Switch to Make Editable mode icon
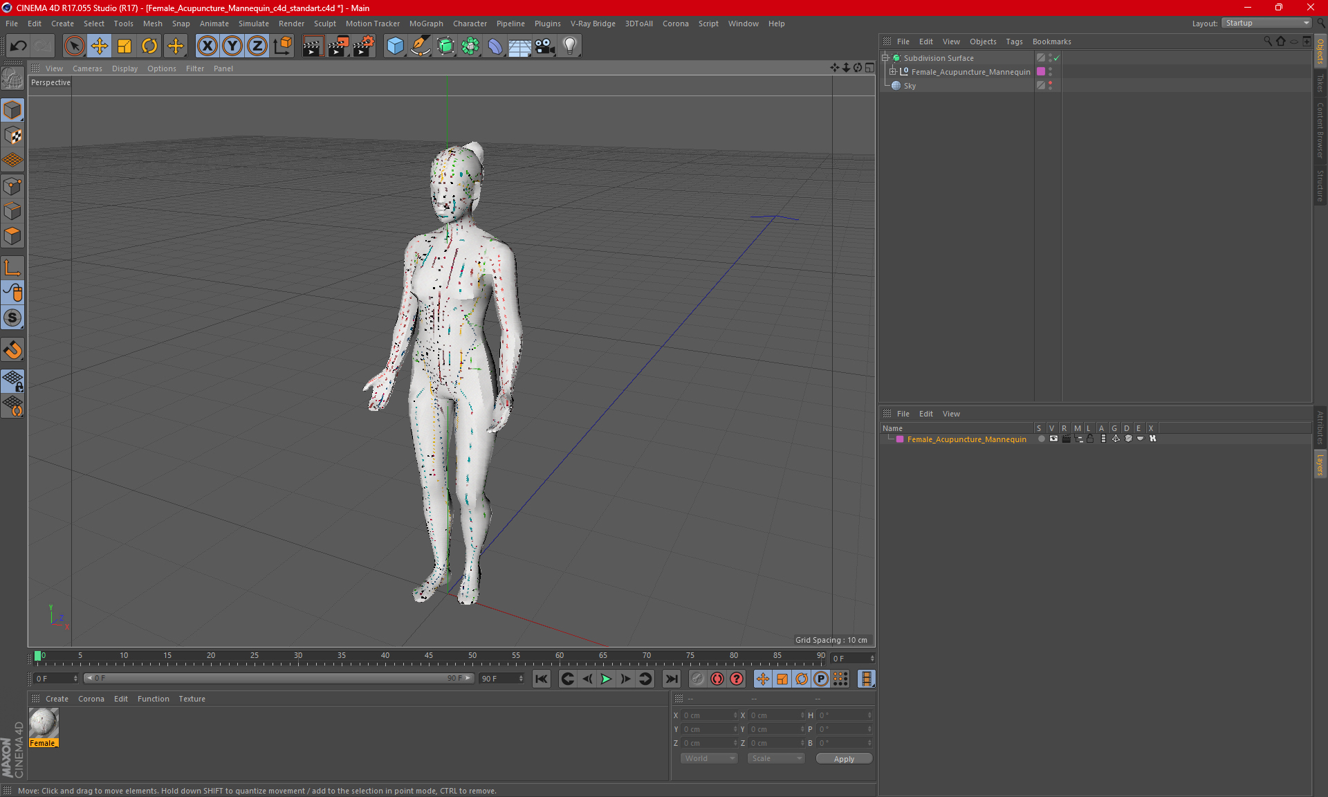1328x797 pixels. 12,79
